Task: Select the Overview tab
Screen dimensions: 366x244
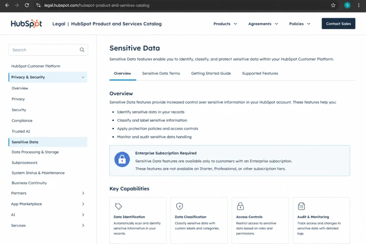Action: (123, 73)
